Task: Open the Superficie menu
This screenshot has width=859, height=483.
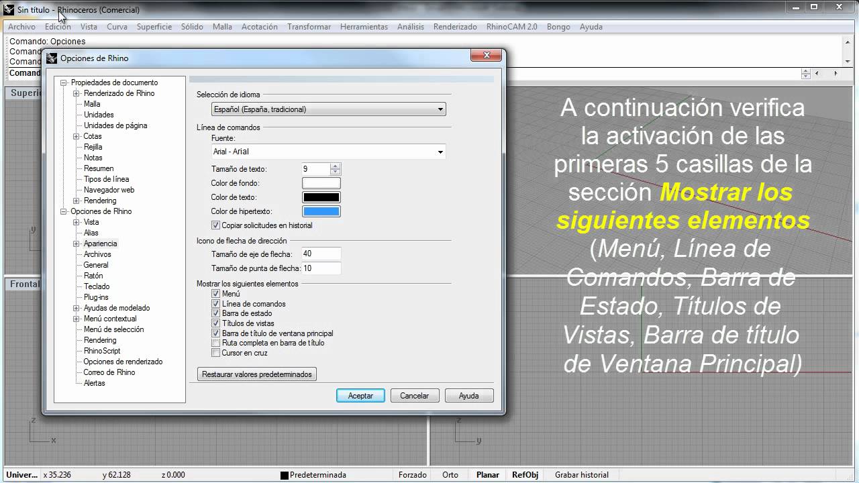Action: (154, 27)
